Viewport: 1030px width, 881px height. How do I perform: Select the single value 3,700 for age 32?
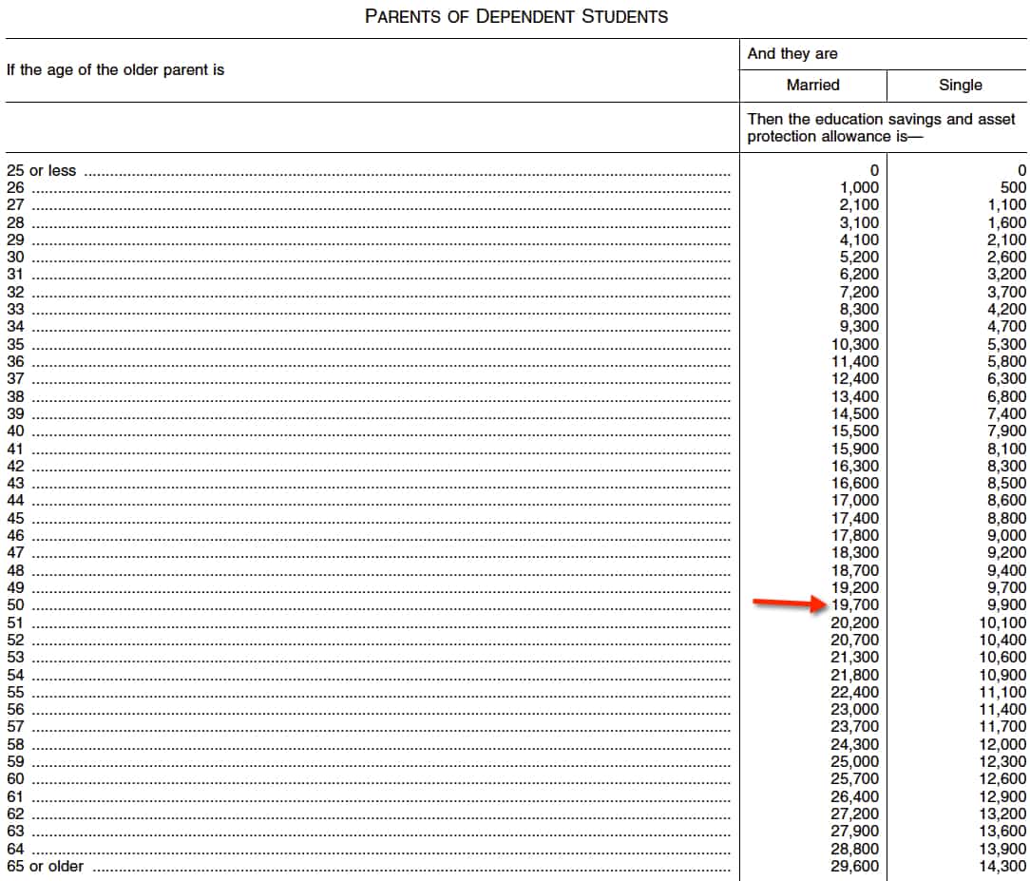(1006, 293)
